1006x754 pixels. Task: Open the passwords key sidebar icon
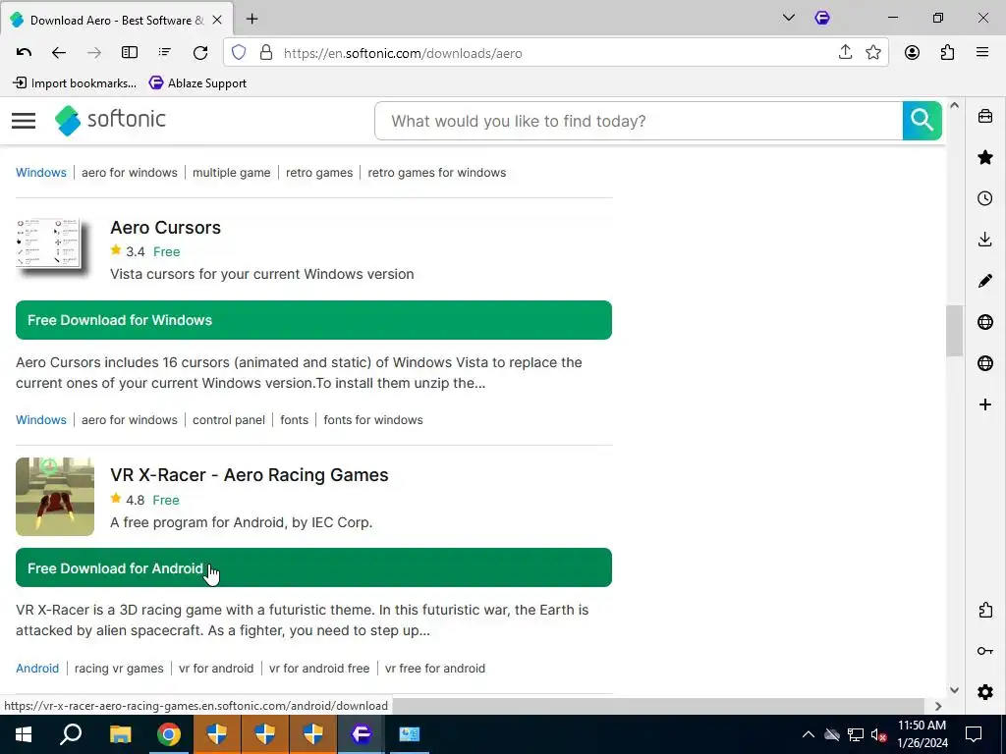pyautogui.click(x=985, y=651)
